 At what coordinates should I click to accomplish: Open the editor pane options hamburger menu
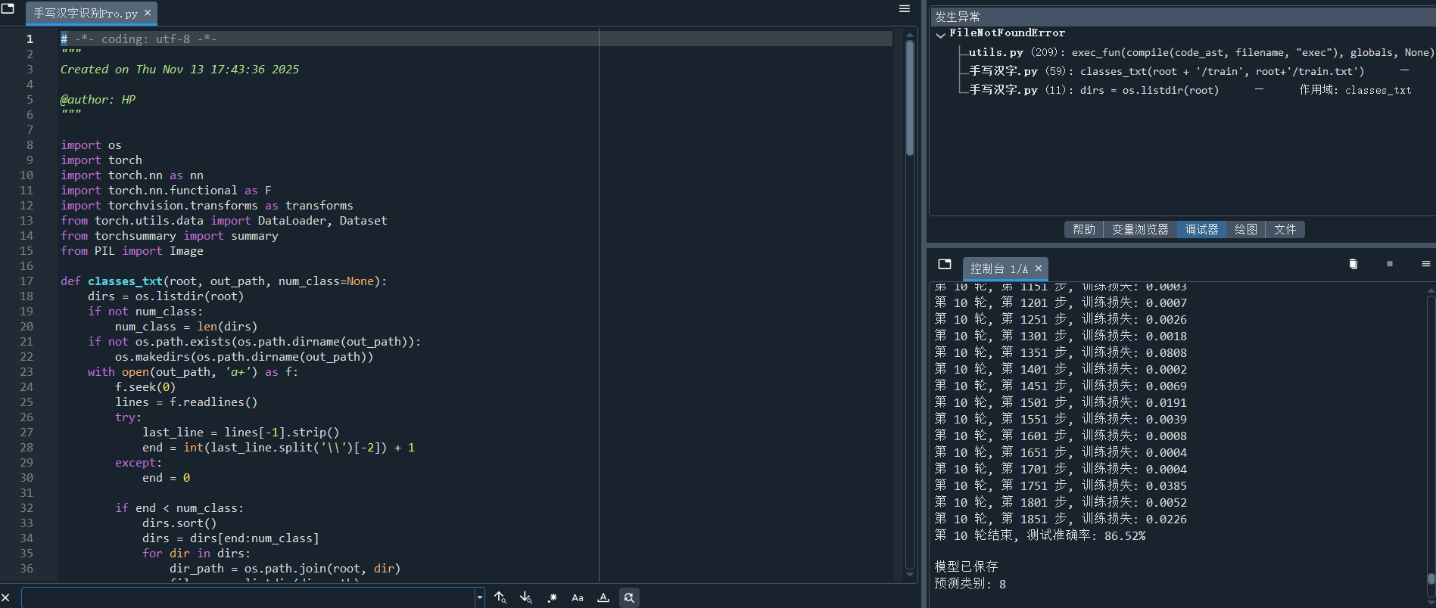click(x=905, y=8)
